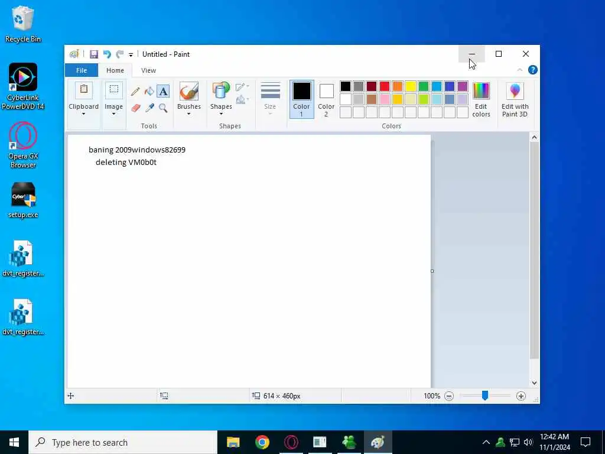Click the Image selection icon
605x454 pixels.
pos(114,90)
